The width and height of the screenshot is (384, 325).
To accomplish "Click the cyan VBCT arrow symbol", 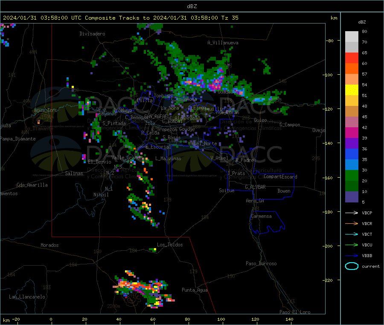I will (x=352, y=234).
